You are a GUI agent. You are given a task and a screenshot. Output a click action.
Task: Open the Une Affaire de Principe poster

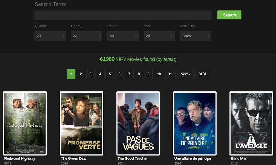coord(195,124)
